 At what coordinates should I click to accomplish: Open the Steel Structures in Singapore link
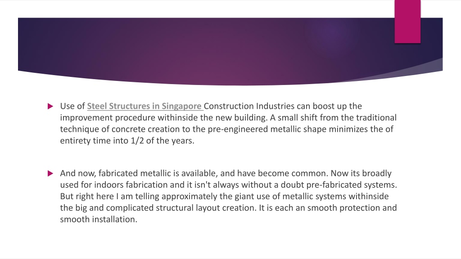coord(145,106)
